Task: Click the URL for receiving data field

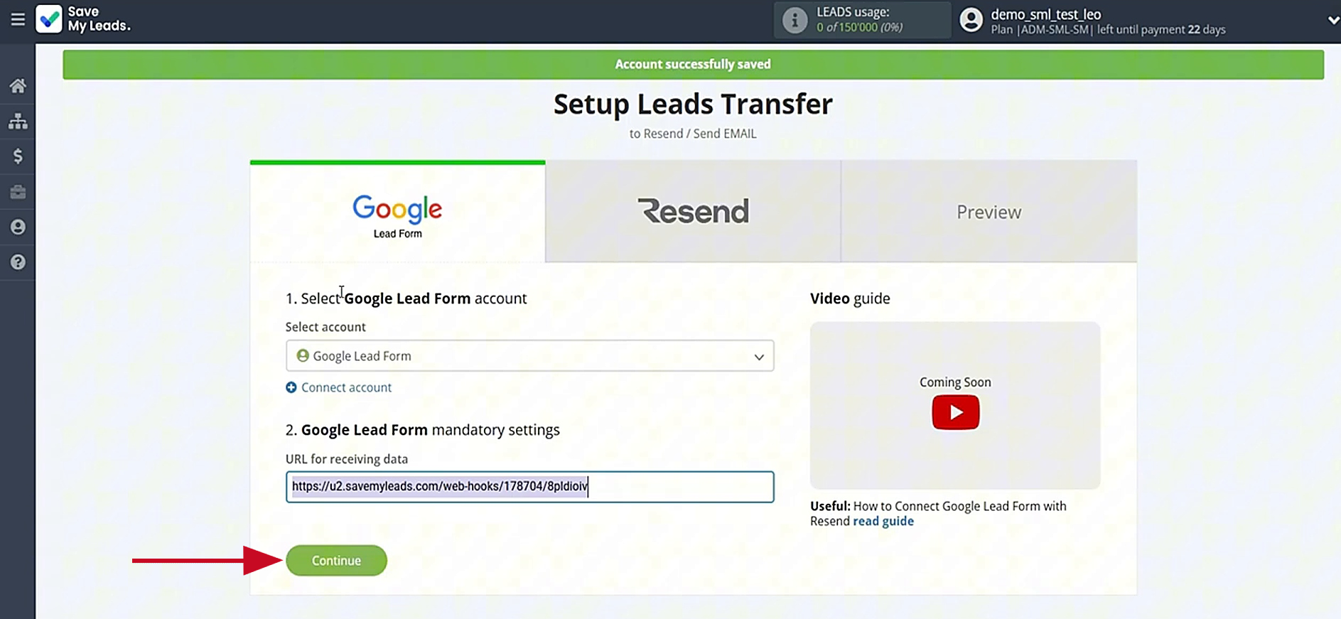Action: [529, 487]
